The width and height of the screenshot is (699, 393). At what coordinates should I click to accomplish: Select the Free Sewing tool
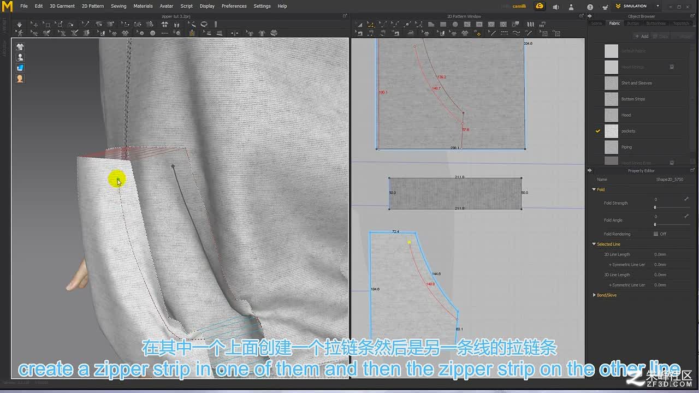click(382, 34)
